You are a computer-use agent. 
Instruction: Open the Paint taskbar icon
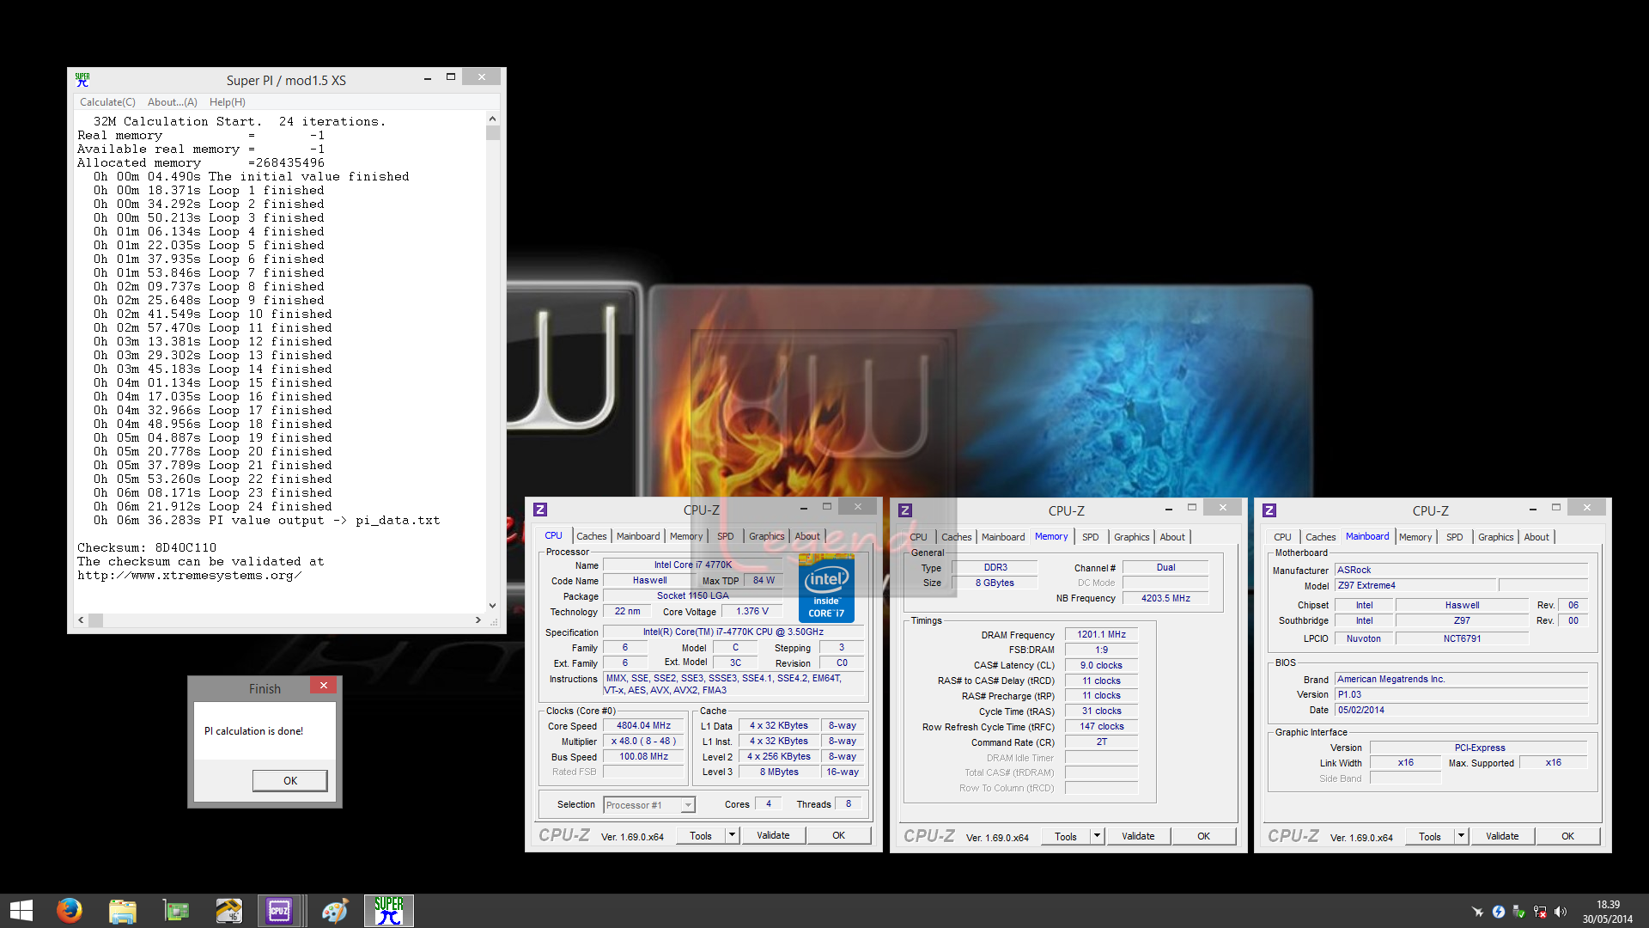coord(334,911)
